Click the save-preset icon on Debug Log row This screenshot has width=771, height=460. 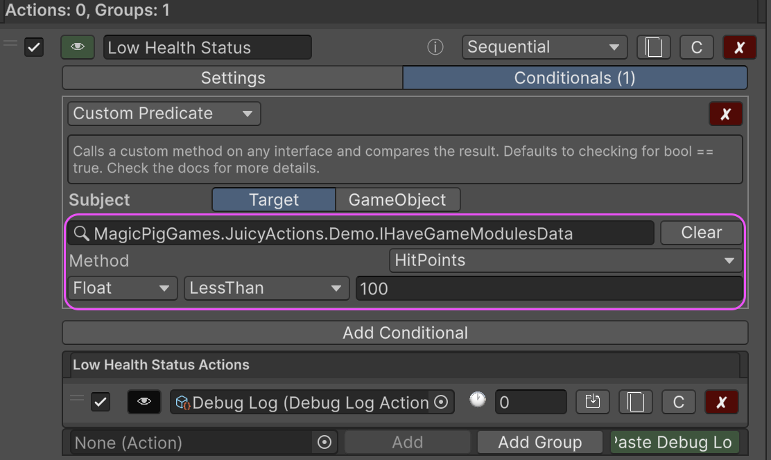593,402
